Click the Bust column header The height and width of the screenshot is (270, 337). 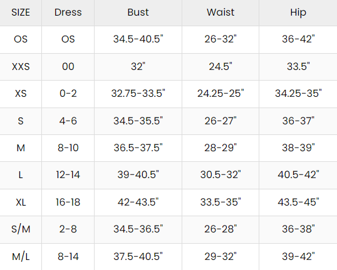pyautogui.click(x=138, y=12)
